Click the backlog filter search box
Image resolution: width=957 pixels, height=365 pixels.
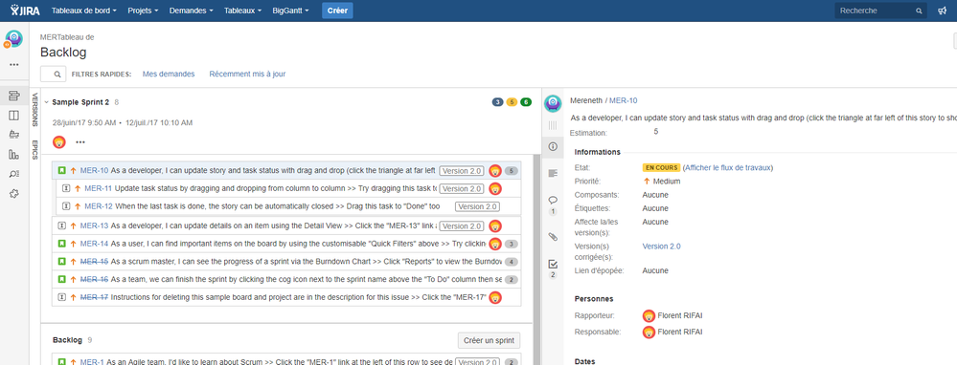(x=53, y=75)
